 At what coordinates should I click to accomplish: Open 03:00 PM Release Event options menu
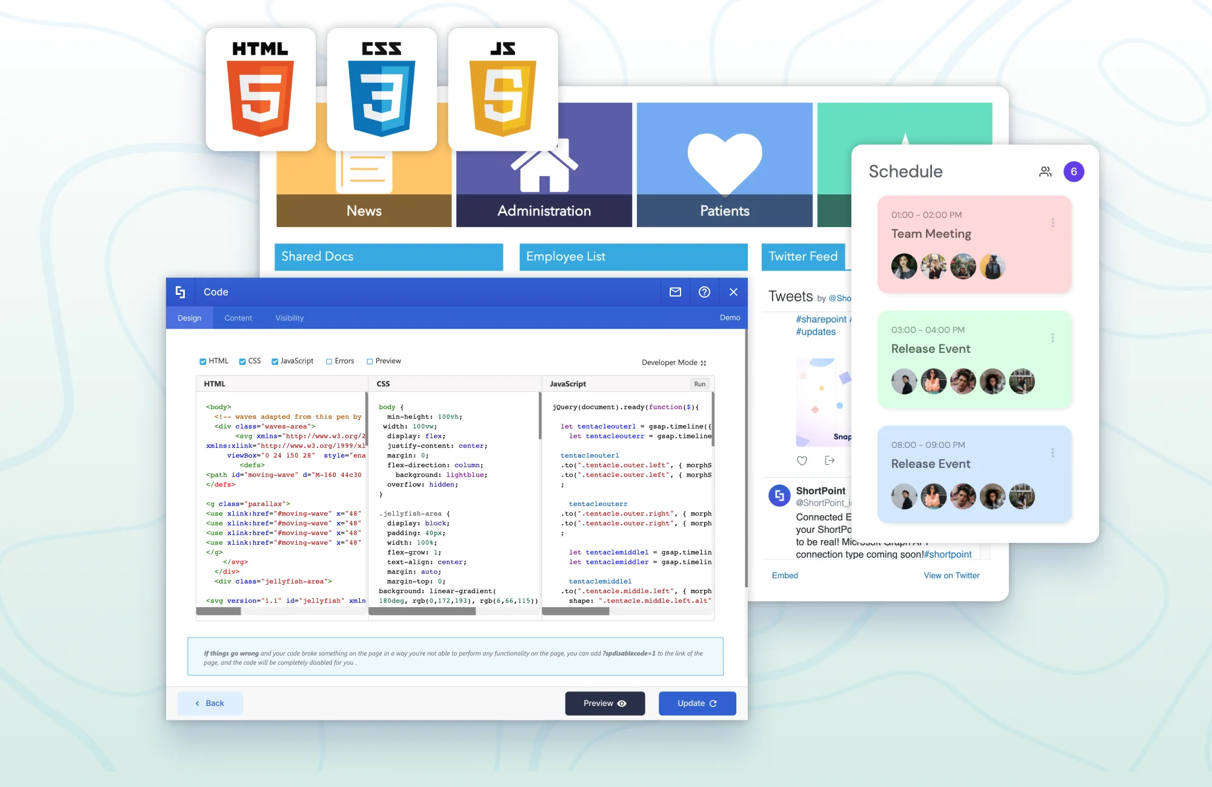click(x=1053, y=338)
